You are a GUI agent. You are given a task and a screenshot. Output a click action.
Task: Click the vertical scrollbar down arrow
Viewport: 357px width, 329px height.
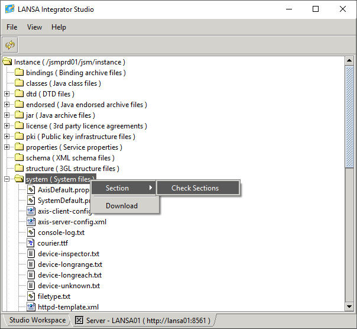pyautogui.click(x=350, y=307)
